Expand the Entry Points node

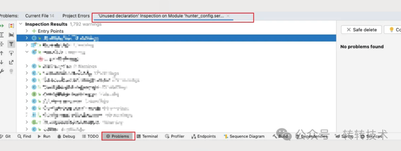pos(27,31)
